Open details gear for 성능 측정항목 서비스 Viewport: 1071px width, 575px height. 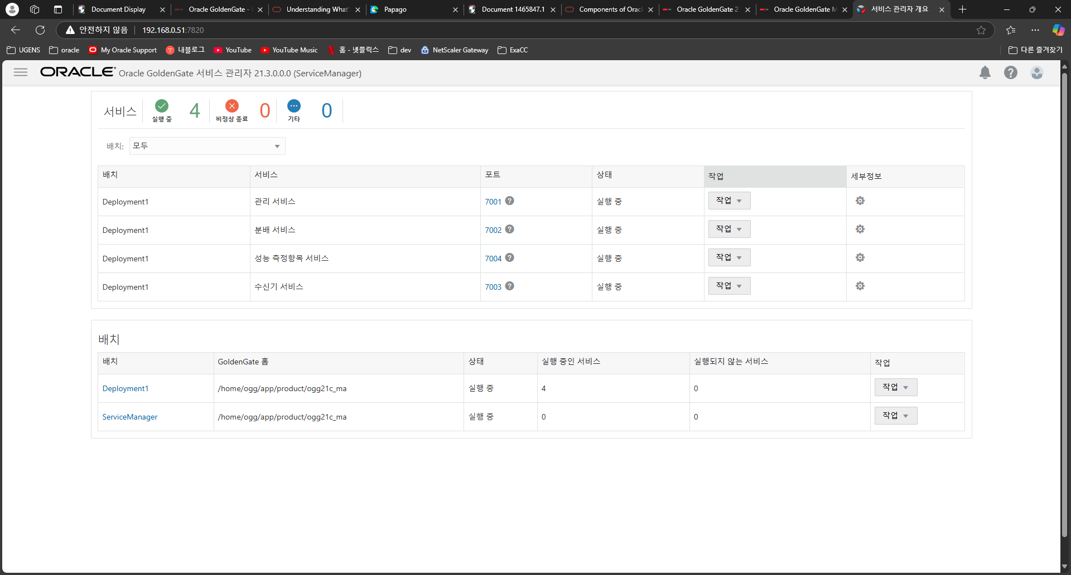(x=860, y=257)
